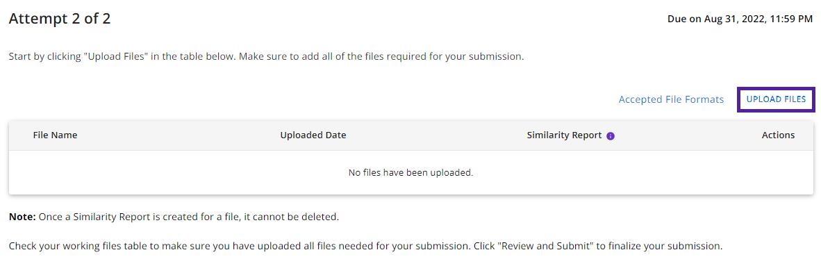Click the bold 'Note:' label

(x=22, y=217)
